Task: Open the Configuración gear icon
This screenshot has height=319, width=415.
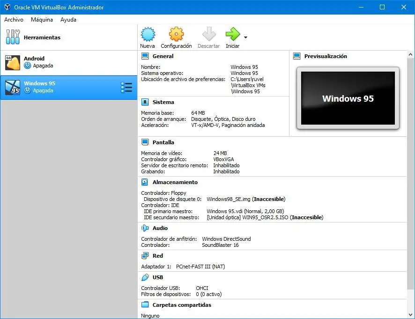Action: tap(176, 34)
